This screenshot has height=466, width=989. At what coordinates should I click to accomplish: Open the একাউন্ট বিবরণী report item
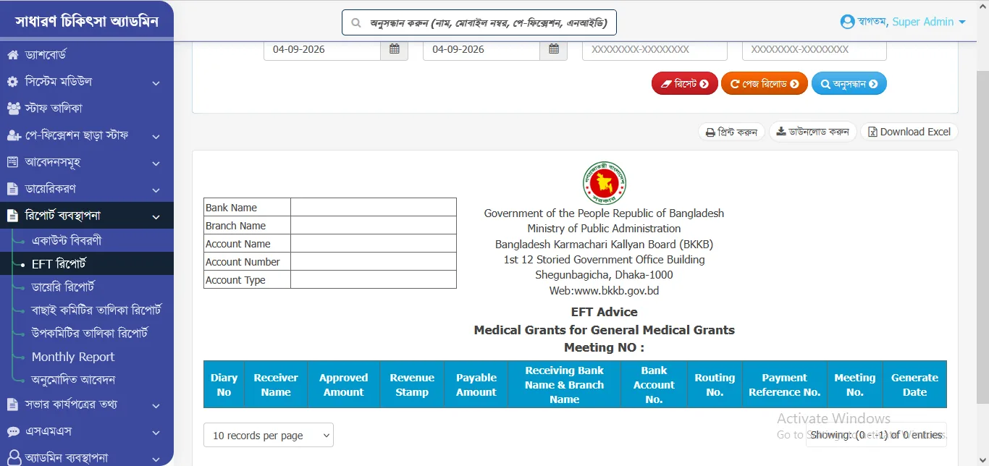[x=67, y=240]
